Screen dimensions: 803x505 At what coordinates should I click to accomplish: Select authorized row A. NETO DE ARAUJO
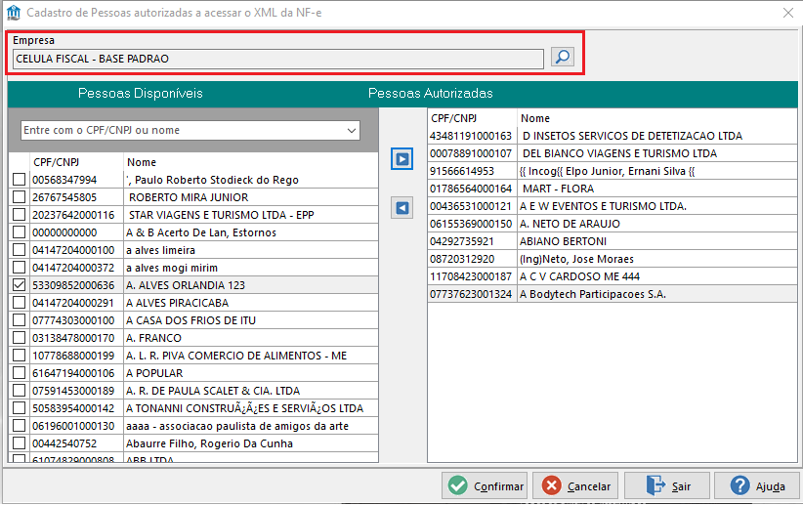tap(613, 224)
